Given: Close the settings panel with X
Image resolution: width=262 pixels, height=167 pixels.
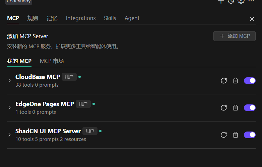Looking at the screenshot, I should (x=252, y=19).
